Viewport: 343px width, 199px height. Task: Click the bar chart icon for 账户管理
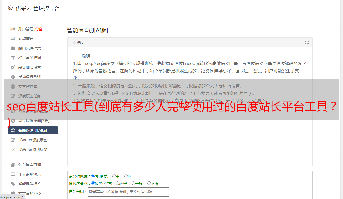pyautogui.click(x=13, y=29)
